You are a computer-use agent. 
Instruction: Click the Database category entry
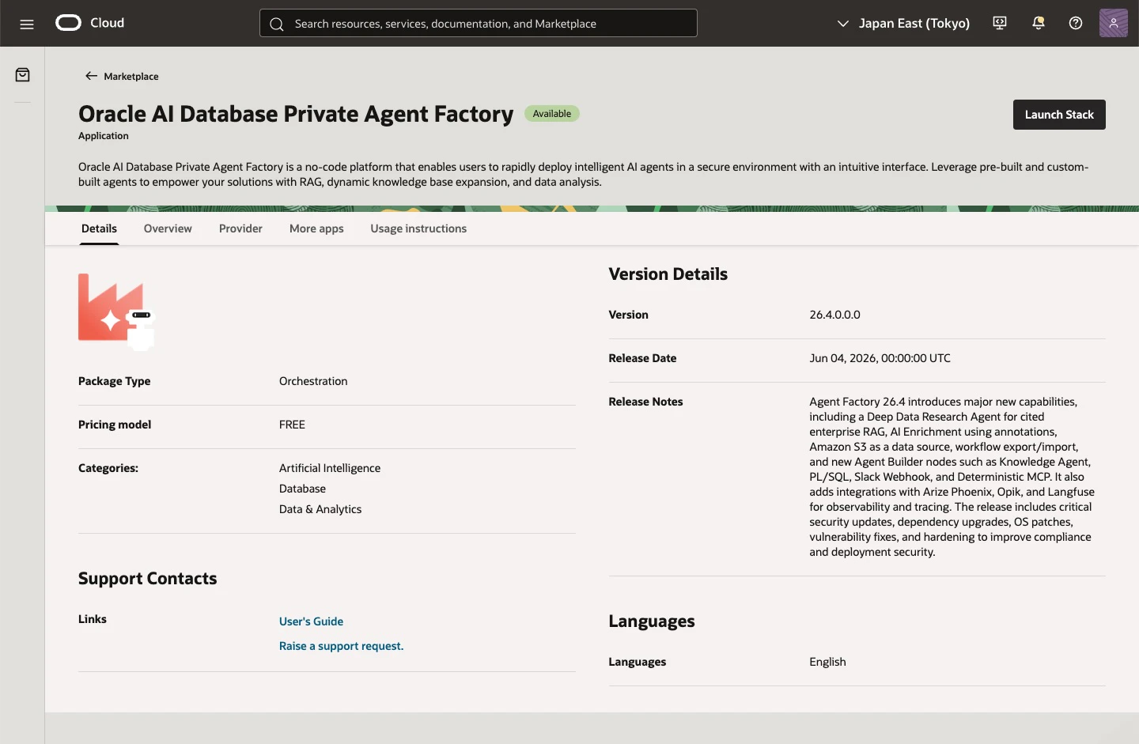(x=302, y=489)
